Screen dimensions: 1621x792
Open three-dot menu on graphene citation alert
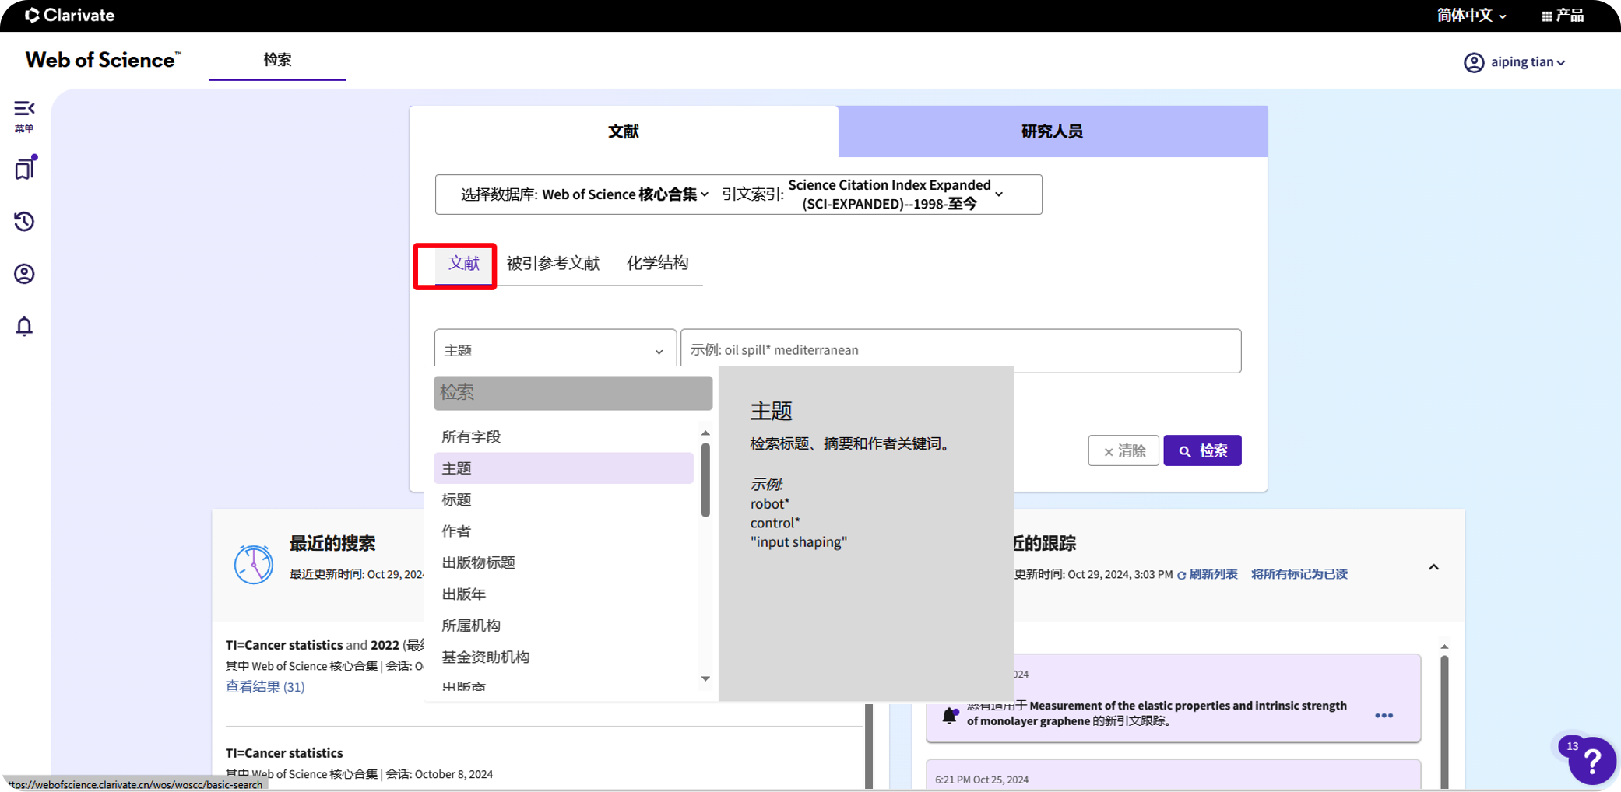click(1384, 716)
